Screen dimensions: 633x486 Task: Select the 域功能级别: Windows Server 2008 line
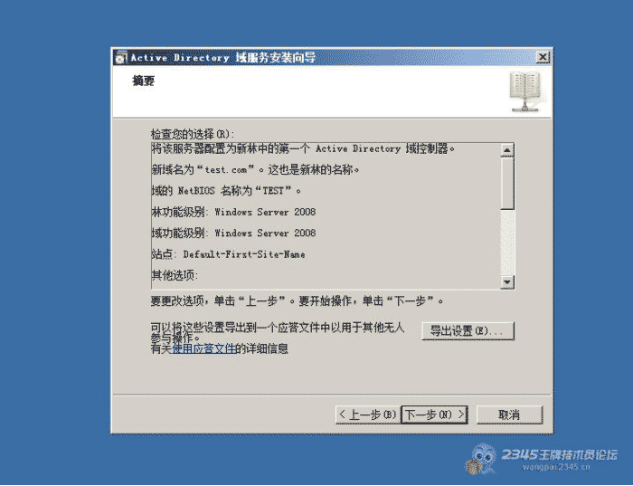[233, 233]
